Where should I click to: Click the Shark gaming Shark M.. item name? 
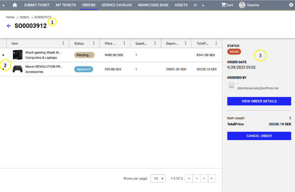tap(43, 52)
